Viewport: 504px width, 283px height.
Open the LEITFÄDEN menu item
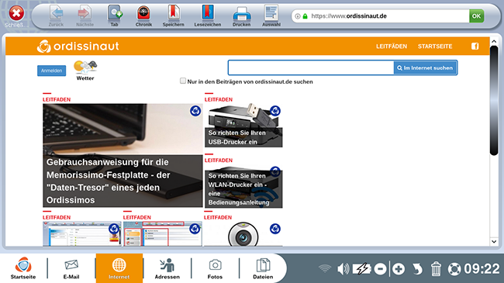click(x=392, y=47)
